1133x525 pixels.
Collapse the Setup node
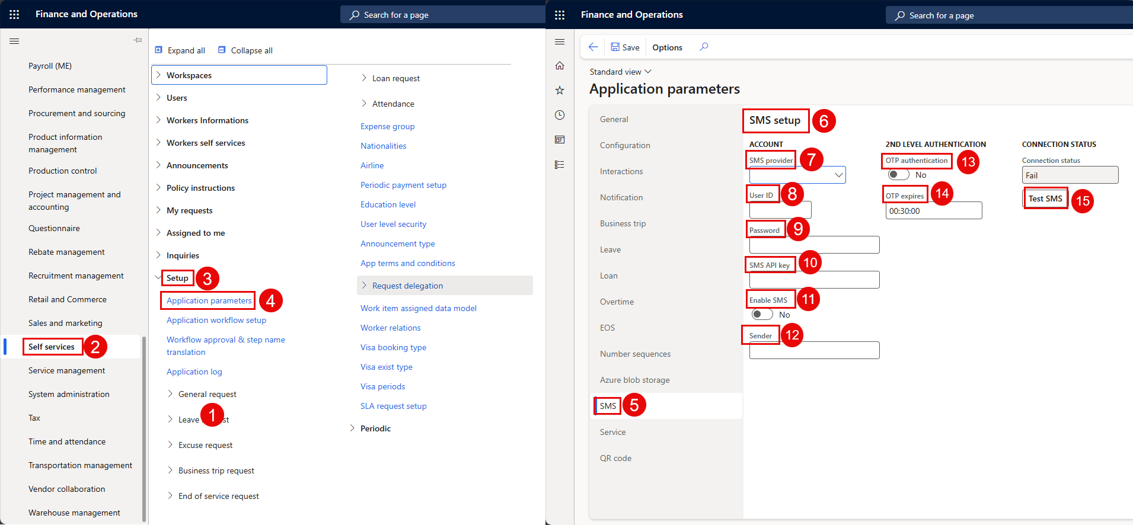pyautogui.click(x=158, y=277)
